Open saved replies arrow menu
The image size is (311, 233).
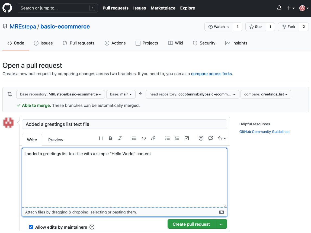coord(222,138)
